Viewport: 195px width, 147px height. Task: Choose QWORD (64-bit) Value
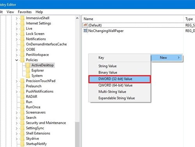[120, 85]
